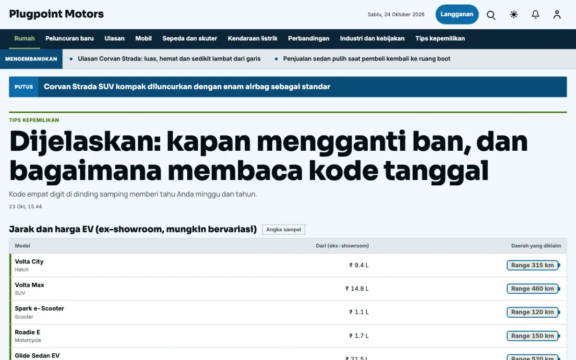Click the Angka sampel badge
576x360 pixels.
pos(284,229)
